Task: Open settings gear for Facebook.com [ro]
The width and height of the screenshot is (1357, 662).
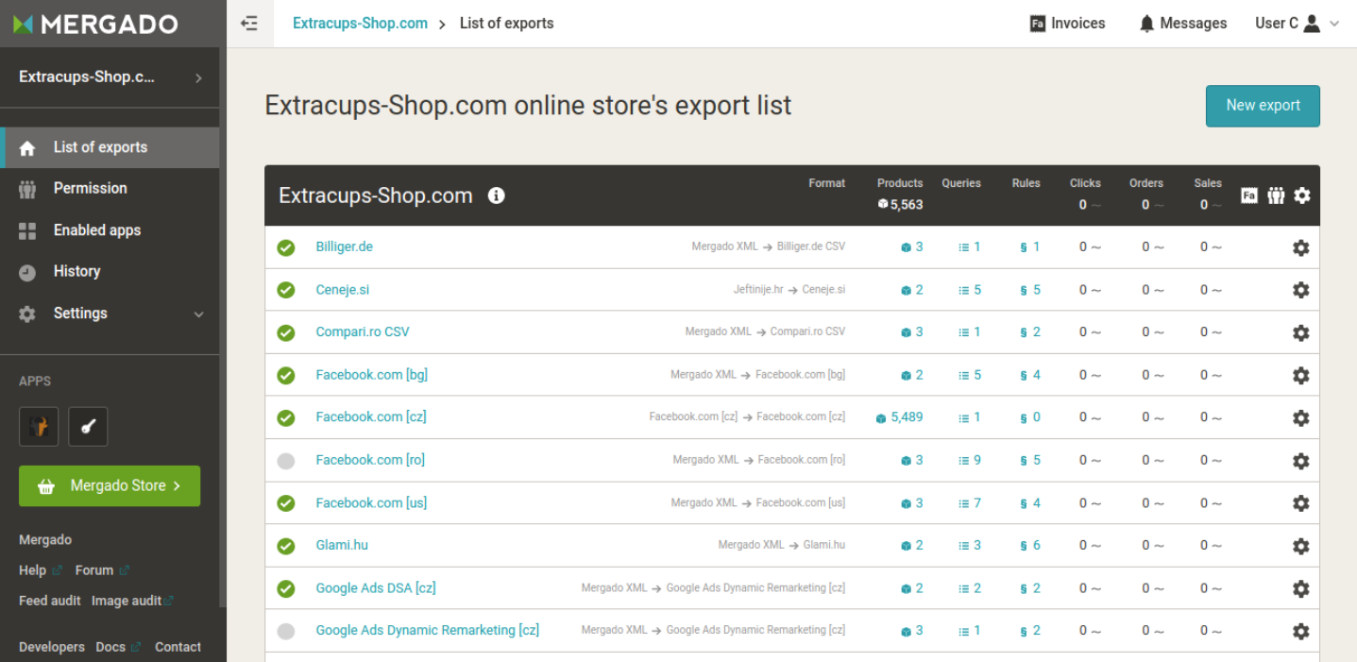Action: pos(1300,461)
